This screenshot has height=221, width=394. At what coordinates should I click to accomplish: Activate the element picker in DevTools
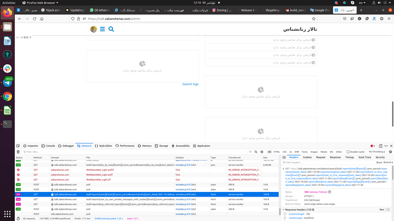(x=18, y=146)
